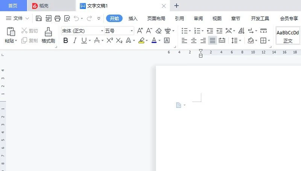Expand the Paste options arrow

pos(16,40)
